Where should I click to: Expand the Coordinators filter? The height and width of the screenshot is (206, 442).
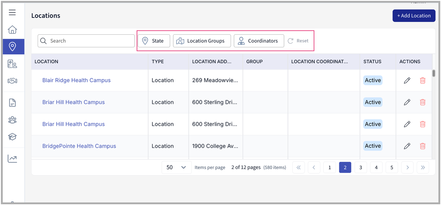click(259, 41)
